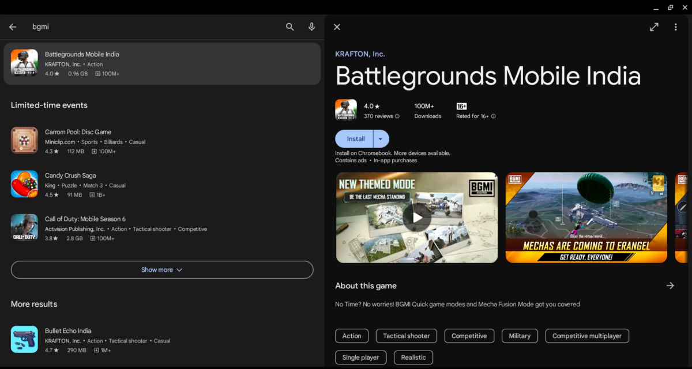This screenshot has height=369, width=692.
Task: Click the More results heading
Action: tap(34, 304)
